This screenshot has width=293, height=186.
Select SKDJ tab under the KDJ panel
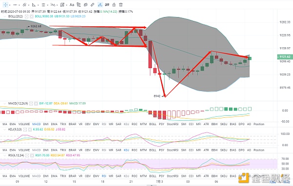[224, 150]
